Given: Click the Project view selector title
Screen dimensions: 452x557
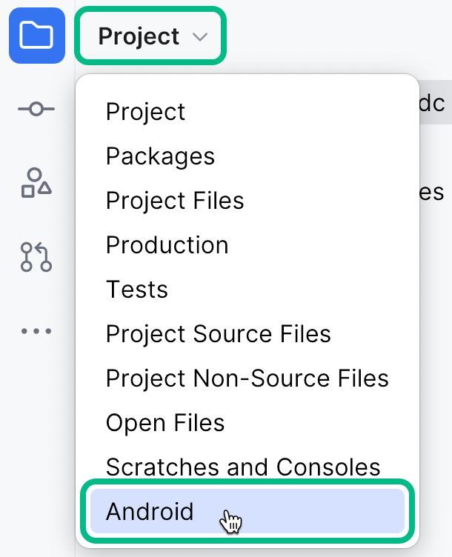Looking at the screenshot, I should tap(139, 36).
